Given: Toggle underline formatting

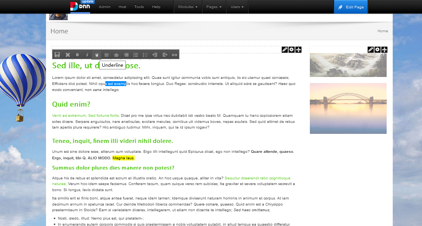Looking at the screenshot, I should [97, 55].
